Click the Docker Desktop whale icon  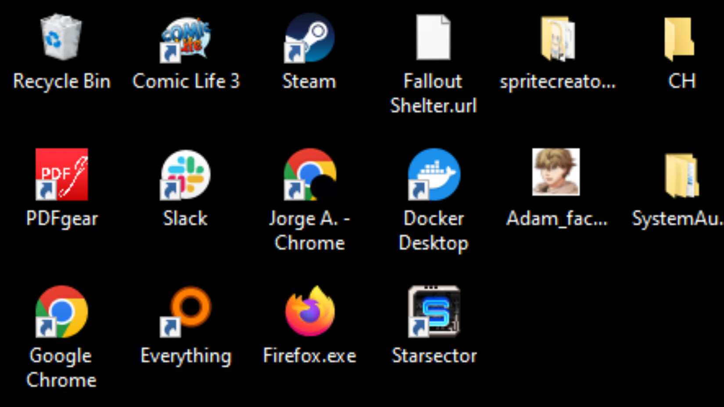[x=434, y=174]
